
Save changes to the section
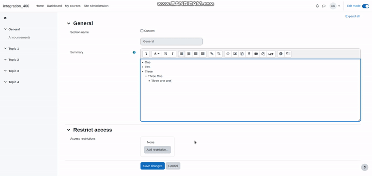point(153,166)
